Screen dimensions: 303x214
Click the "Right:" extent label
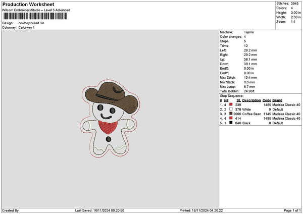(224, 55)
